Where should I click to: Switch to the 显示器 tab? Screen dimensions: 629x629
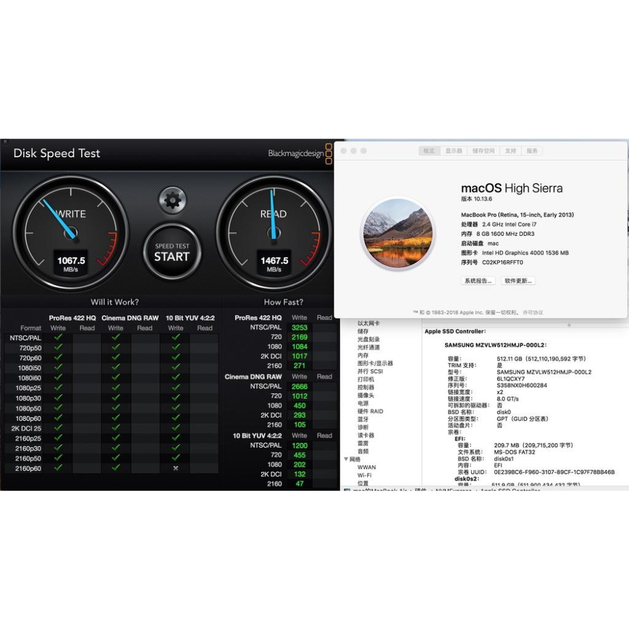[x=454, y=151]
